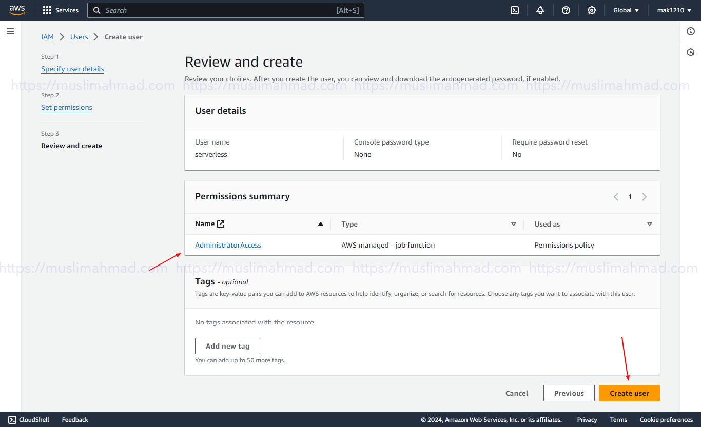The image size is (701, 428).
Task: Open the Terms footer link
Action: 618,420
